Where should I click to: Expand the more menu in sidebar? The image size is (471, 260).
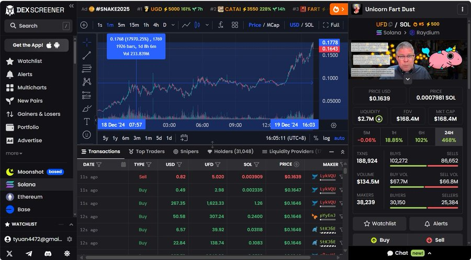click(x=14, y=154)
